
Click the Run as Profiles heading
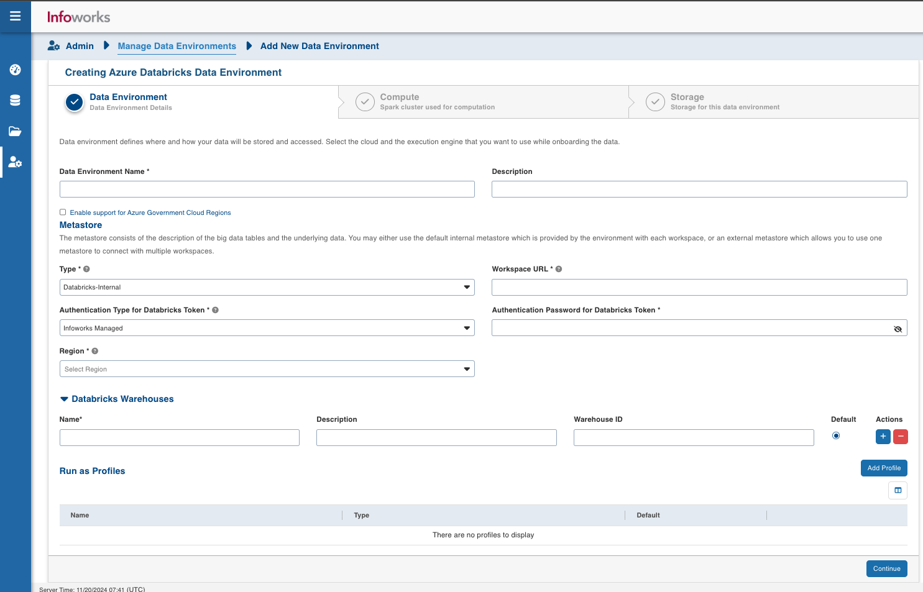pos(92,471)
